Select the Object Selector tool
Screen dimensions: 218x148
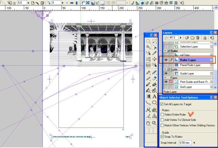click(154, 47)
